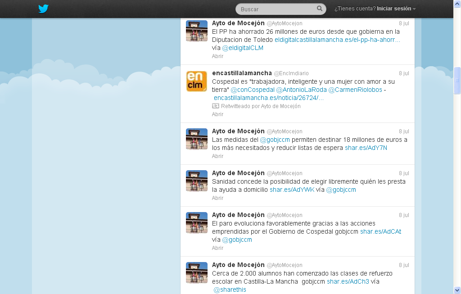Click avatar beside the Sanidad tweet
This screenshot has width=461, height=294.
point(197,181)
